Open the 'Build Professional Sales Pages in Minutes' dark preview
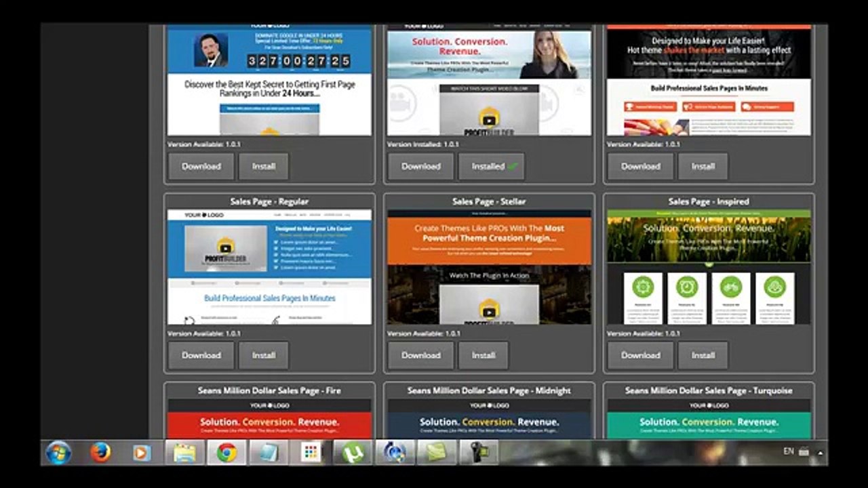The image size is (868, 488). [x=709, y=80]
